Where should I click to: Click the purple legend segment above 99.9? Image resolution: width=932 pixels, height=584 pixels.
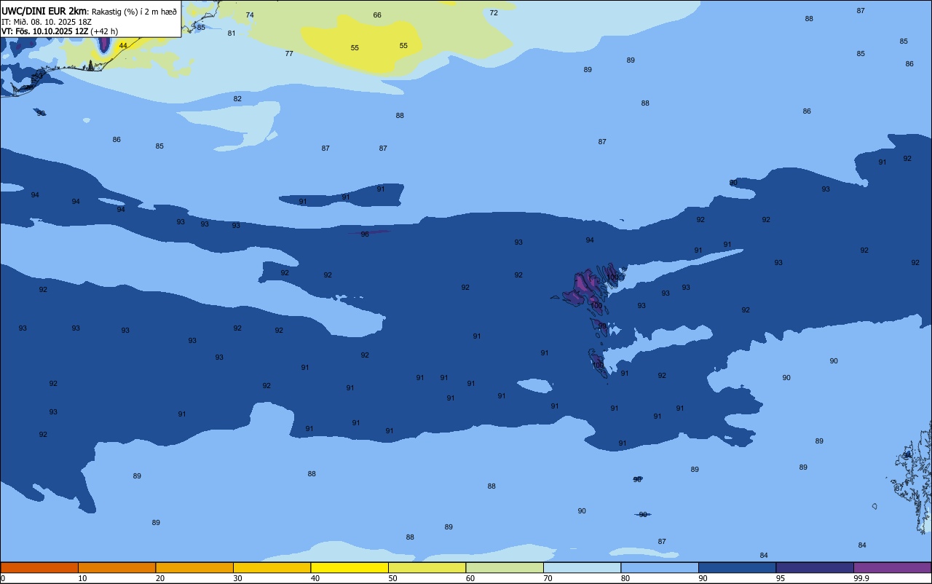tap(892, 567)
